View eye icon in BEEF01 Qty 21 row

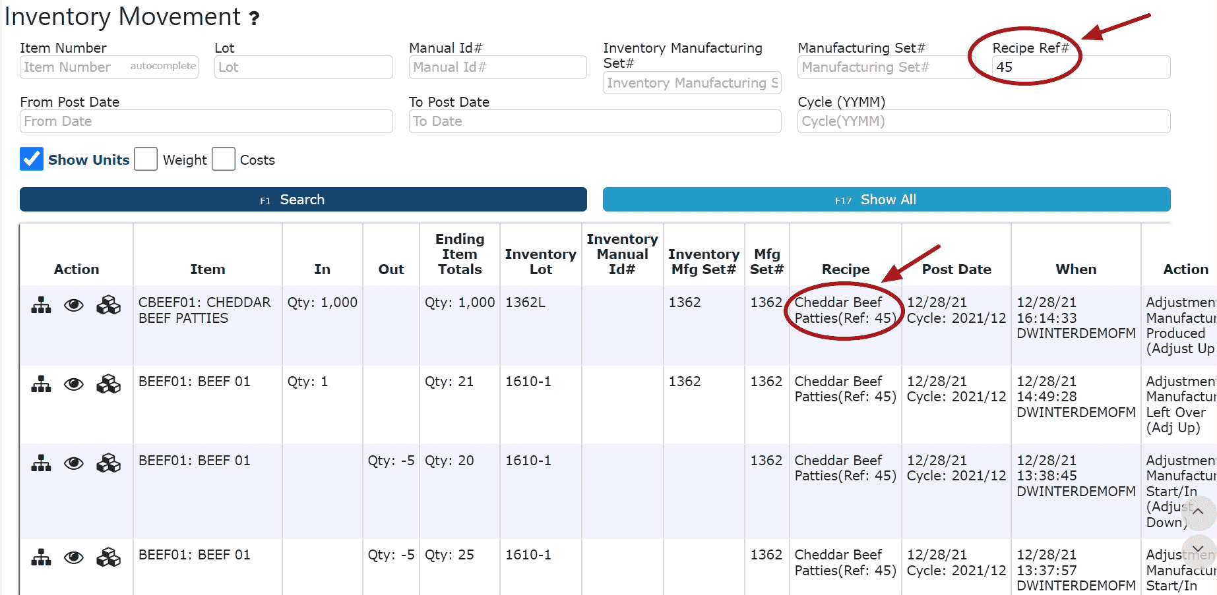(74, 384)
